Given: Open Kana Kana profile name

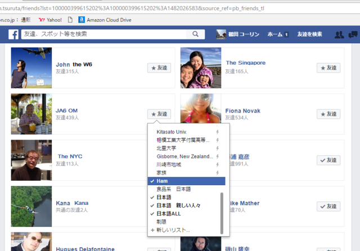Looking at the screenshot, I should pos(72,203).
